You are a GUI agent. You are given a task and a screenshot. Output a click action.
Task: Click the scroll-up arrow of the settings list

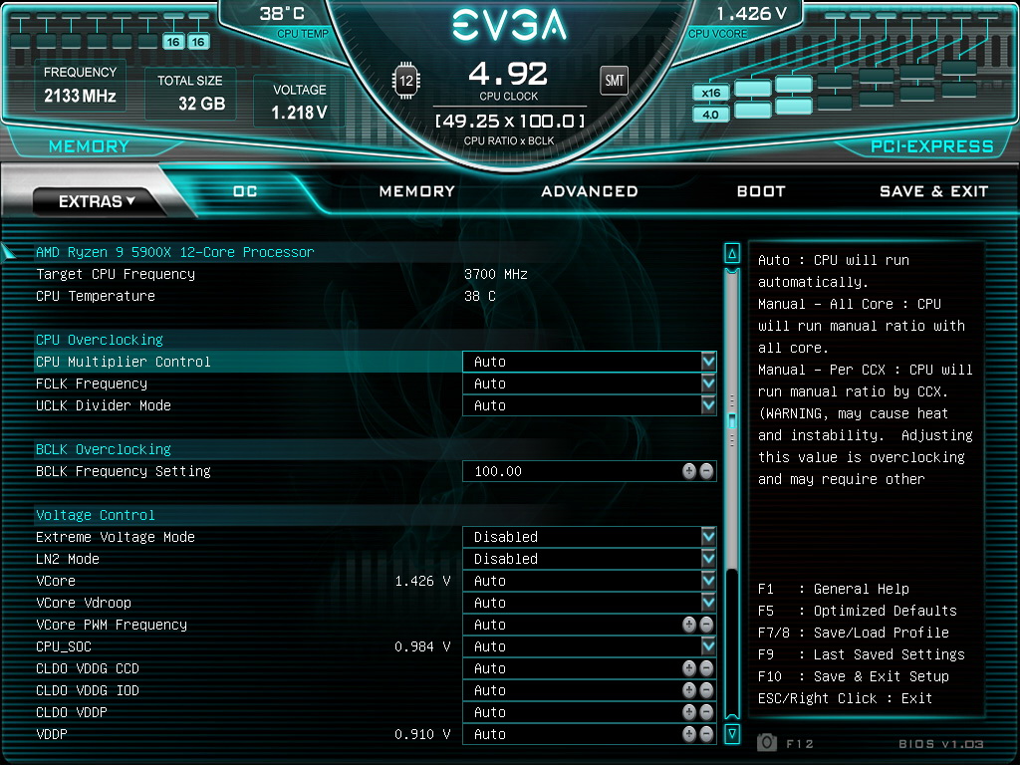732,254
